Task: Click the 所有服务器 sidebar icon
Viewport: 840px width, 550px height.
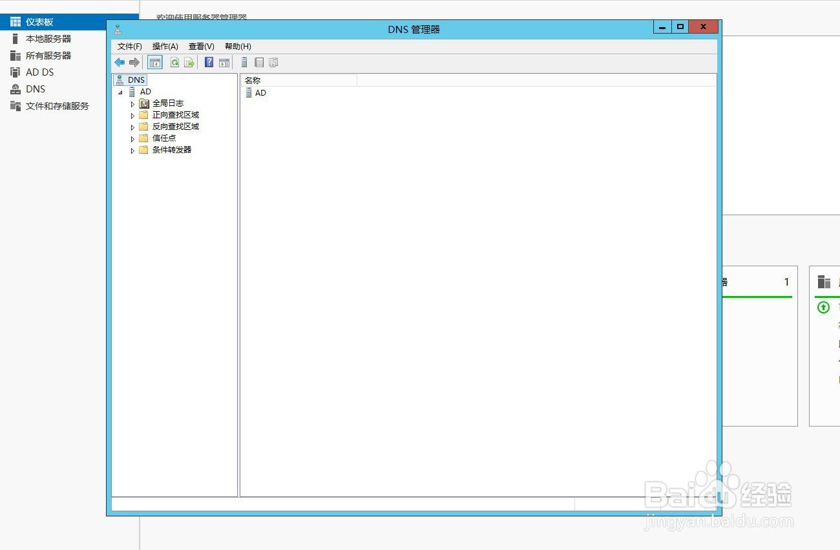Action: point(16,56)
